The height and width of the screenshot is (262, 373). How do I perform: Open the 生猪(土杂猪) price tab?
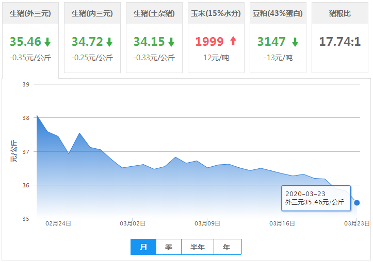(154, 13)
